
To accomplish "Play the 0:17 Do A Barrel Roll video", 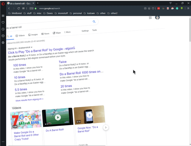I will click(58, 117).
